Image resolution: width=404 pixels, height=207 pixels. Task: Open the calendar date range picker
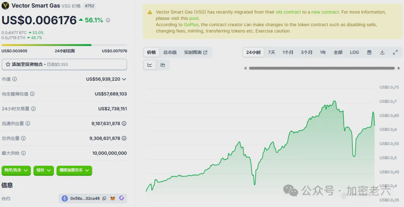(x=369, y=52)
